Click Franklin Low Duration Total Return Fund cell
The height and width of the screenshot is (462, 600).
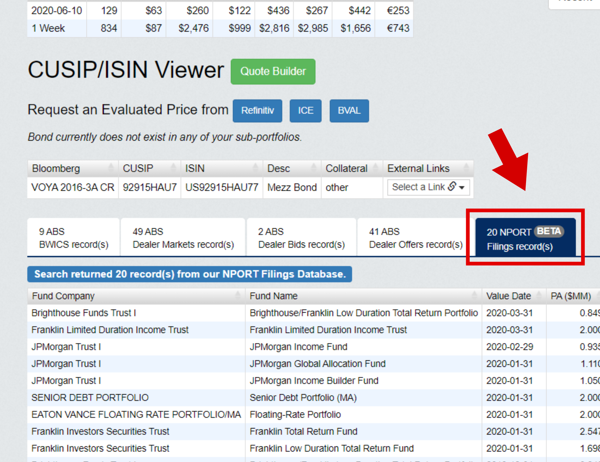[x=364, y=448]
